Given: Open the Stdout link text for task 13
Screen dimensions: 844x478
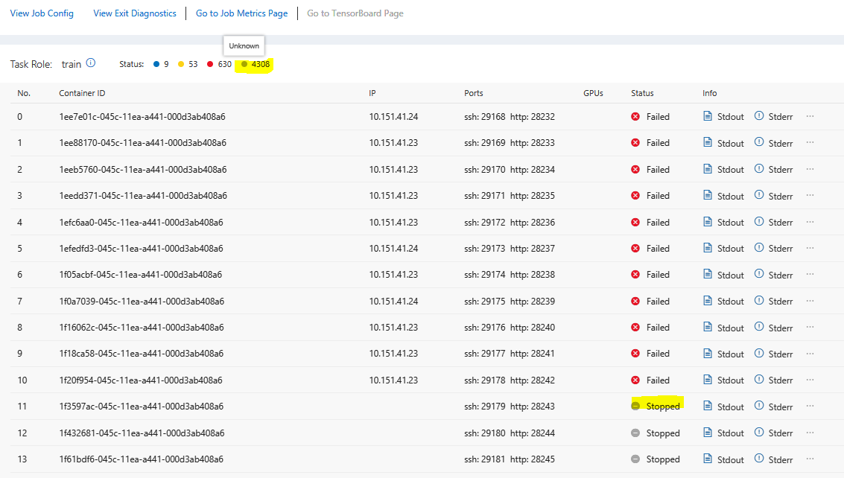Looking at the screenshot, I should pos(731,459).
